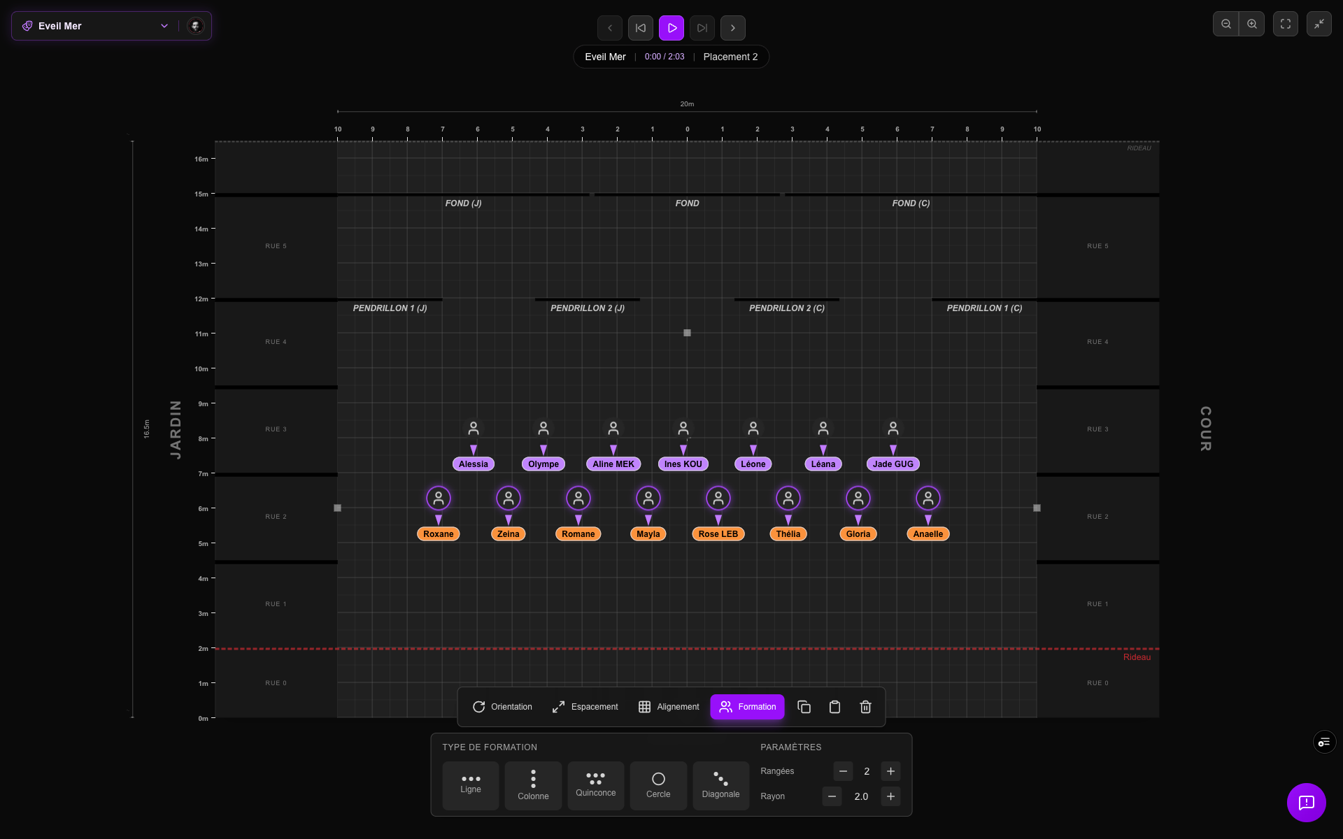Open the feedback chat bubble

pos(1306,802)
